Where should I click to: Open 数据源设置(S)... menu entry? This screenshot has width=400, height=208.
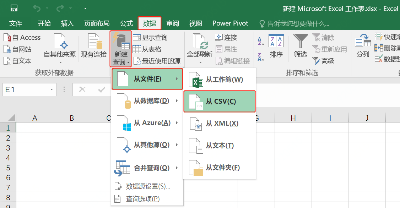(x=147, y=186)
